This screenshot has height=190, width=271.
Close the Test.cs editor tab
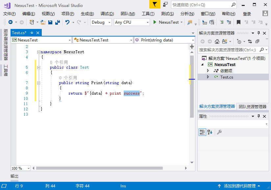38,33
